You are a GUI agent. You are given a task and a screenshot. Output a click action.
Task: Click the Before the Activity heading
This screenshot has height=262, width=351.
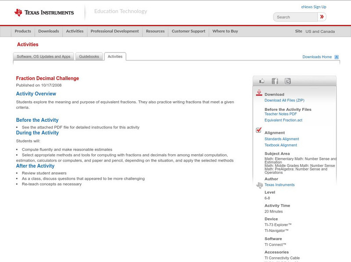point(37,120)
